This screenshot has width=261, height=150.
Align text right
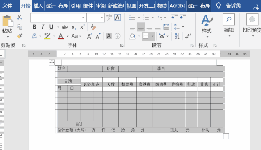(149, 27)
